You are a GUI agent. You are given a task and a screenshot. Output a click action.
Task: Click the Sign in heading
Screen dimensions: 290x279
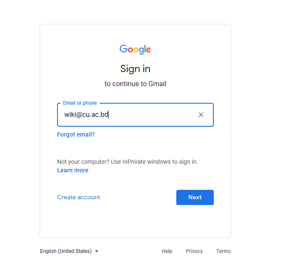pos(135,69)
